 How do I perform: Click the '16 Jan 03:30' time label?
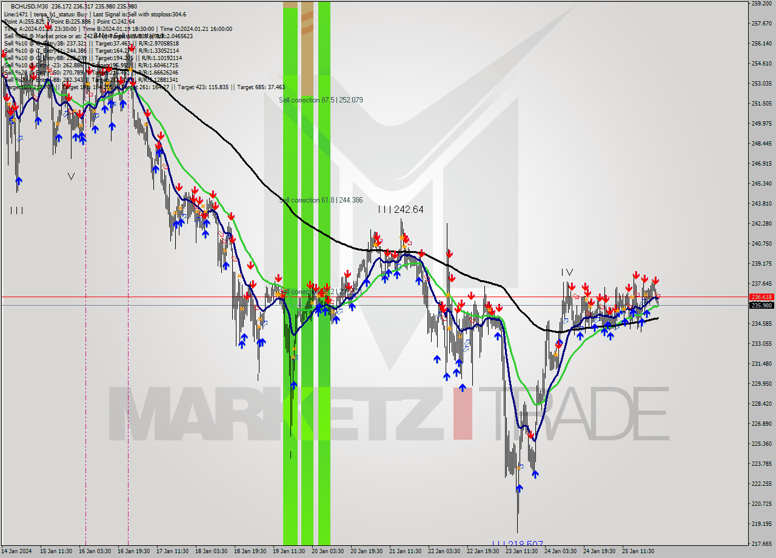pyautogui.click(x=95, y=551)
